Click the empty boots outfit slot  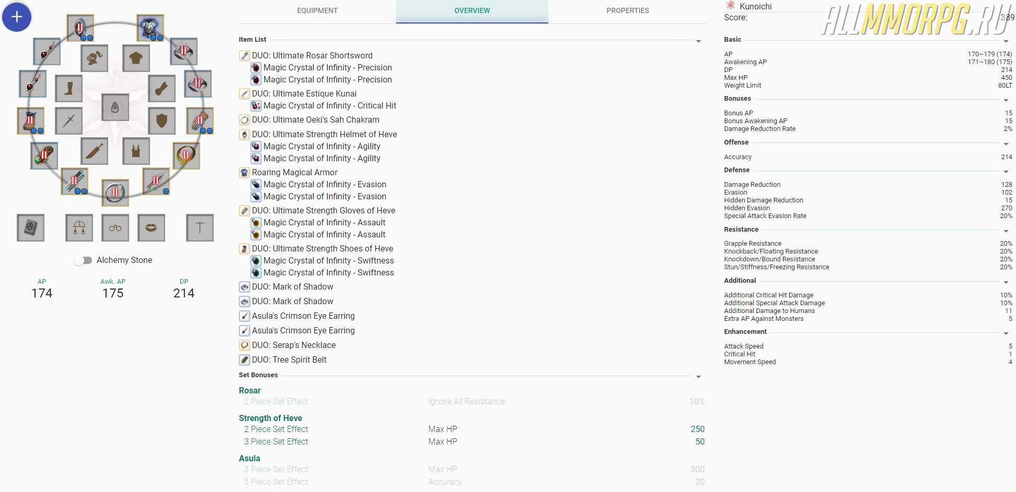68,88
